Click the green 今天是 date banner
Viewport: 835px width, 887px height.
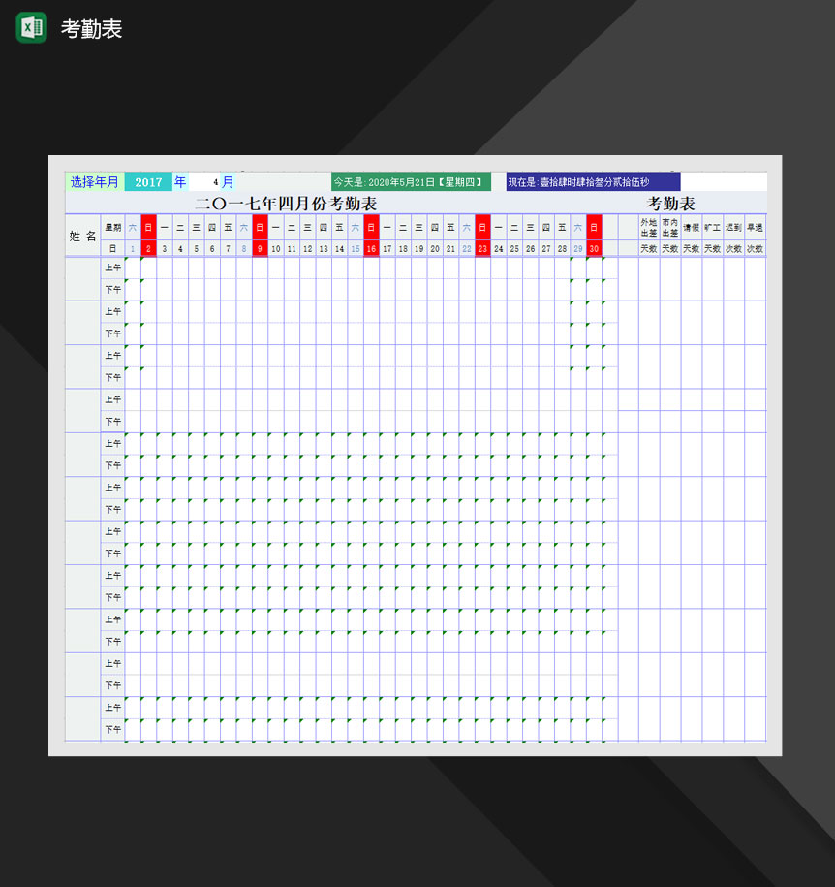[411, 182]
